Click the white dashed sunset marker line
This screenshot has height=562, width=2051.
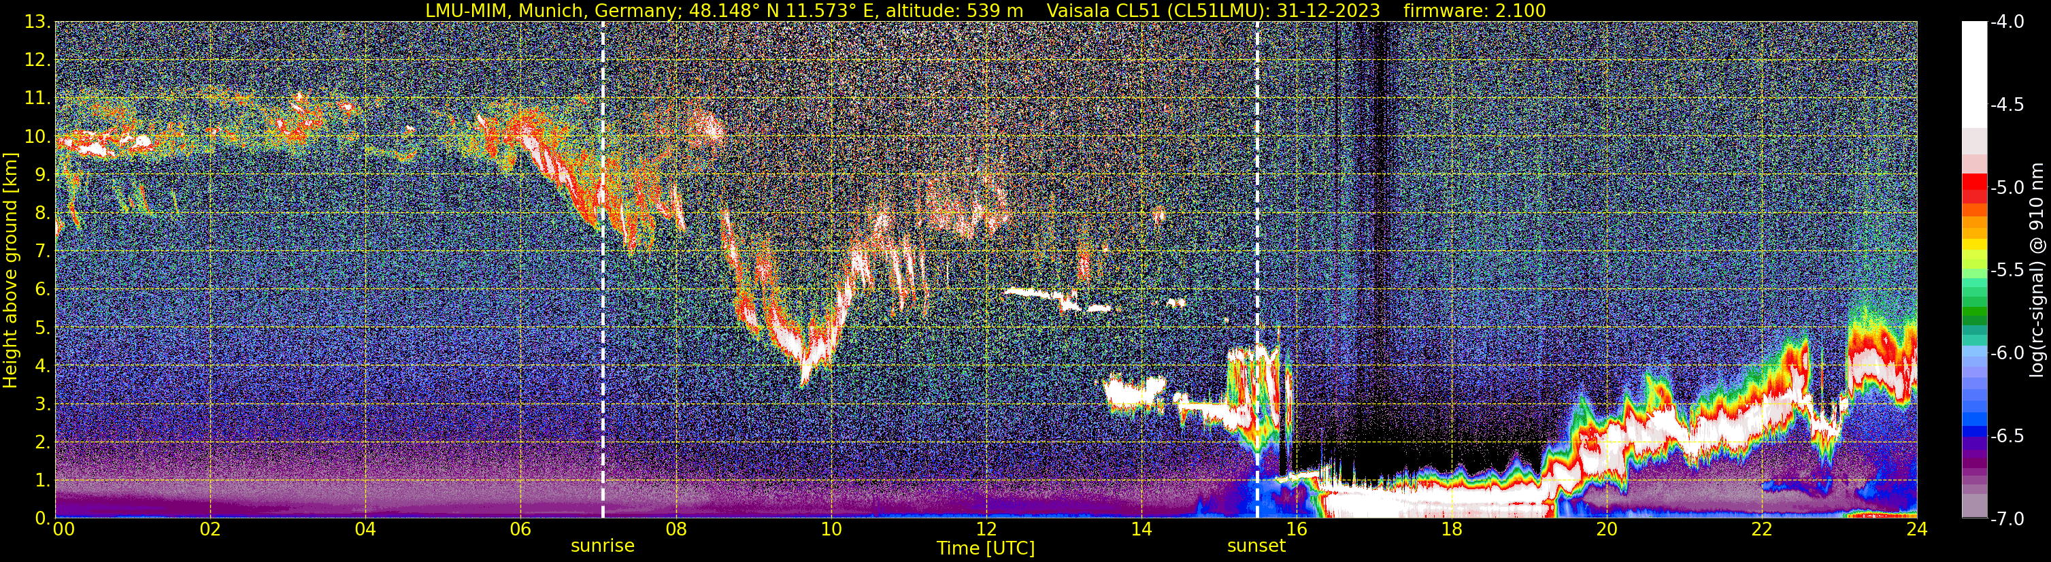tap(1257, 270)
